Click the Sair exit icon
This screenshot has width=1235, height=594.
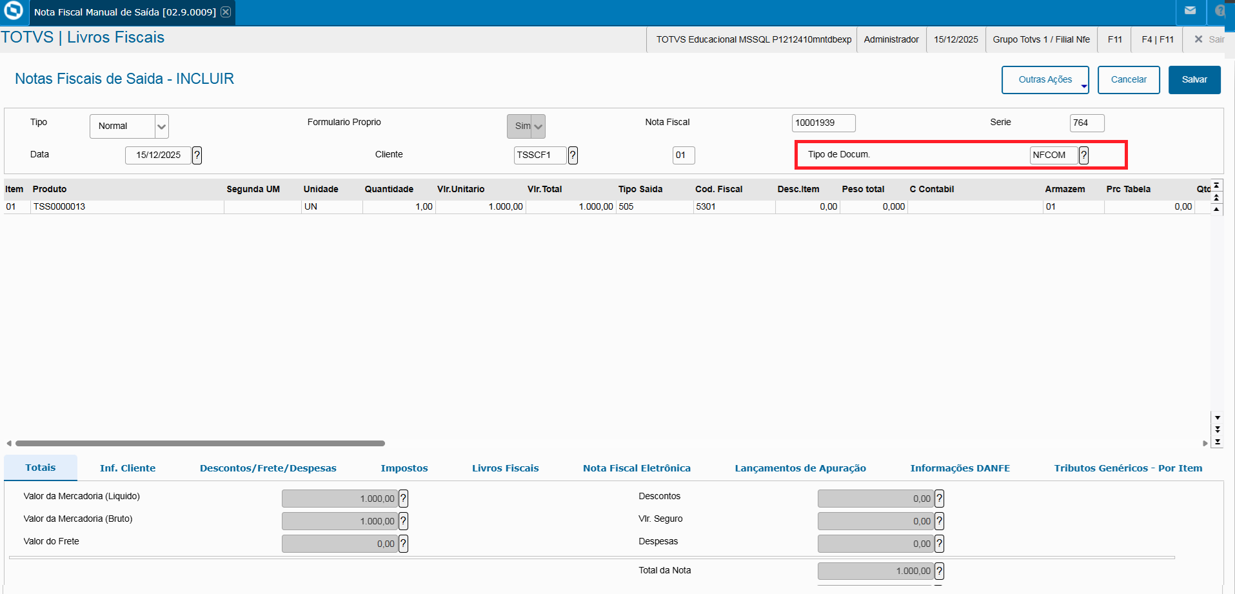(x=1198, y=39)
